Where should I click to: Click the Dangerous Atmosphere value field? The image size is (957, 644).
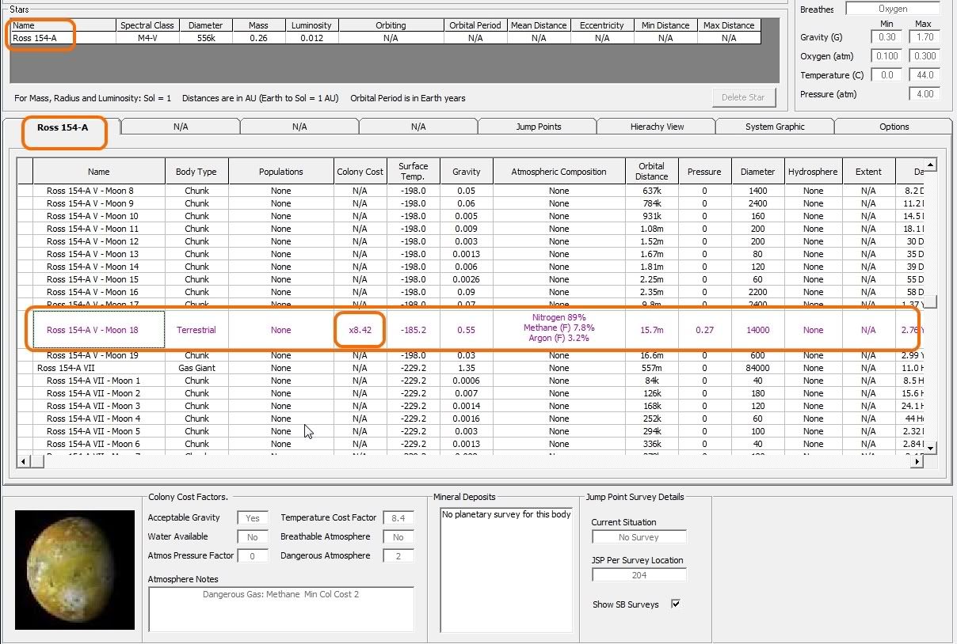(398, 555)
